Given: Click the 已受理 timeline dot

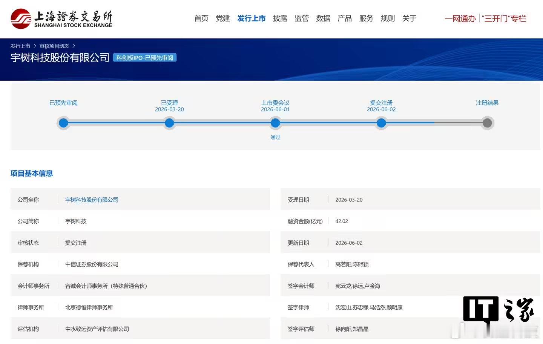Looking at the screenshot, I should click(169, 123).
